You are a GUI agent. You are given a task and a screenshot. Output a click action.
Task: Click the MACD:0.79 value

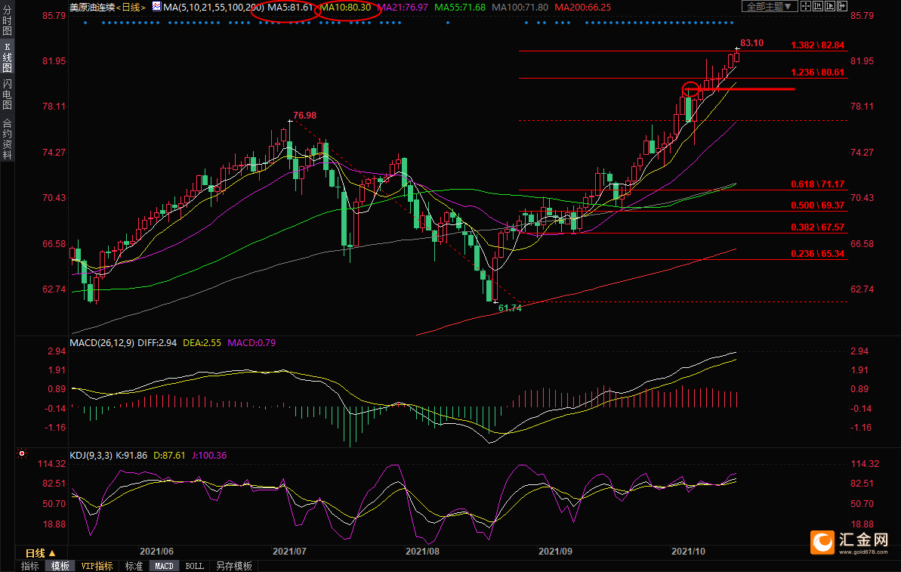tap(251, 342)
